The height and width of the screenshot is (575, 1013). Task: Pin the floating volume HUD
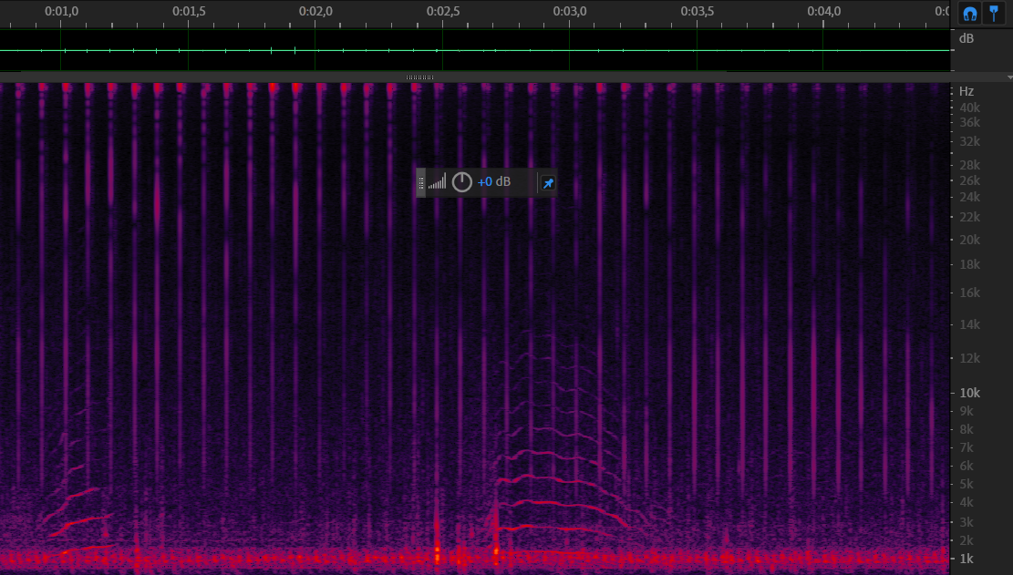click(x=548, y=183)
